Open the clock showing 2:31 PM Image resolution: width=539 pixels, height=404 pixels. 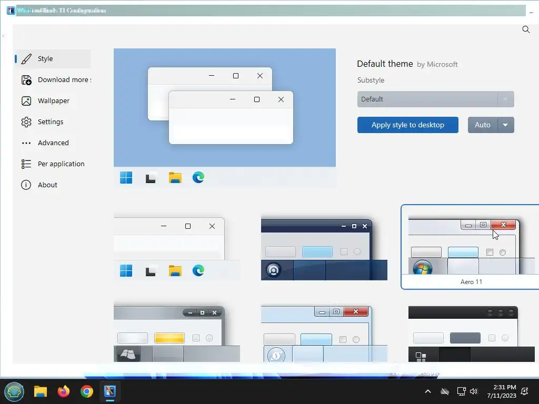pyautogui.click(x=502, y=391)
